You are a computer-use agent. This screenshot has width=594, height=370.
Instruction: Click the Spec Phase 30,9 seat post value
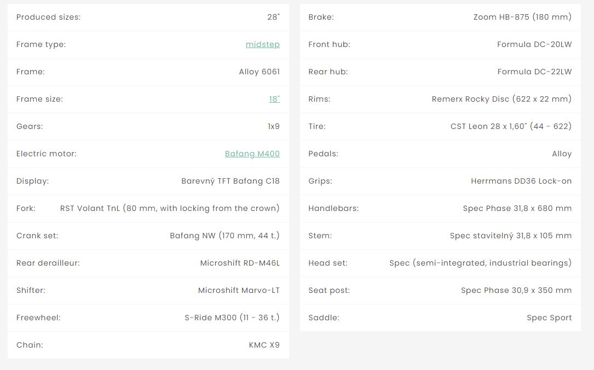[x=516, y=290]
